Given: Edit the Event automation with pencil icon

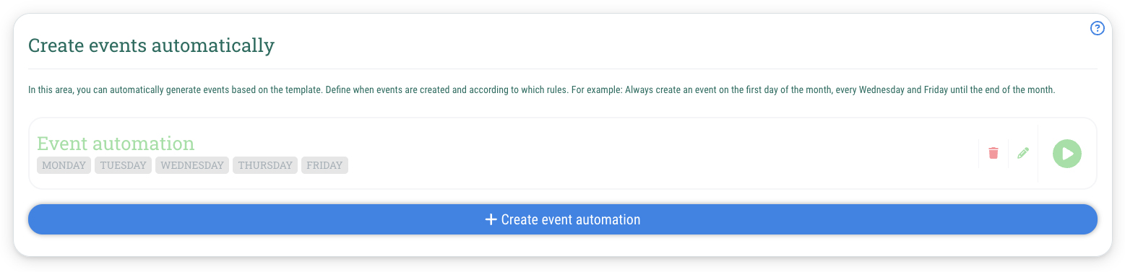Looking at the screenshot, I should point(1022,153).
